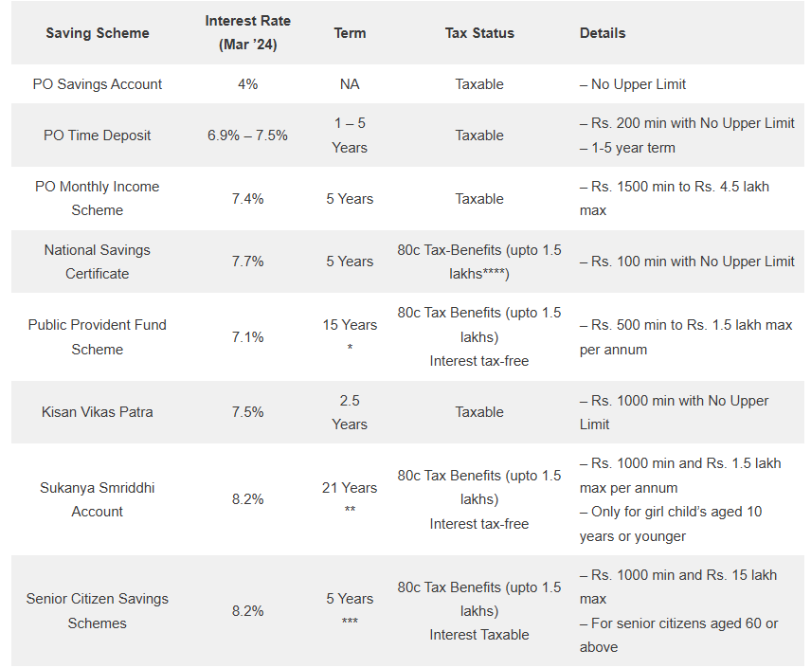The width and height of the screenshot is (811, 668).
Task: Select Senior Citizen Savings Schemes cell
Action: point(98,611)
